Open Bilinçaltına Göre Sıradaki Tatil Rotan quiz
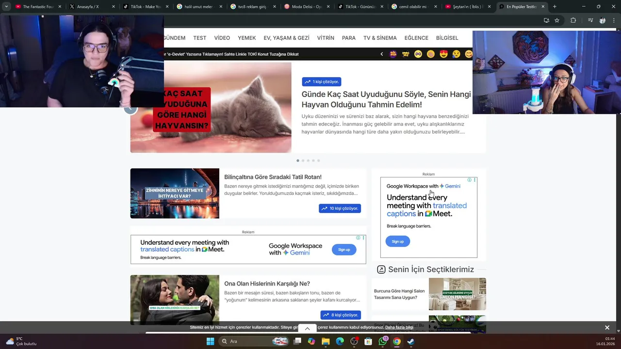This screenshot has height=349, width=621. point(273,177)
